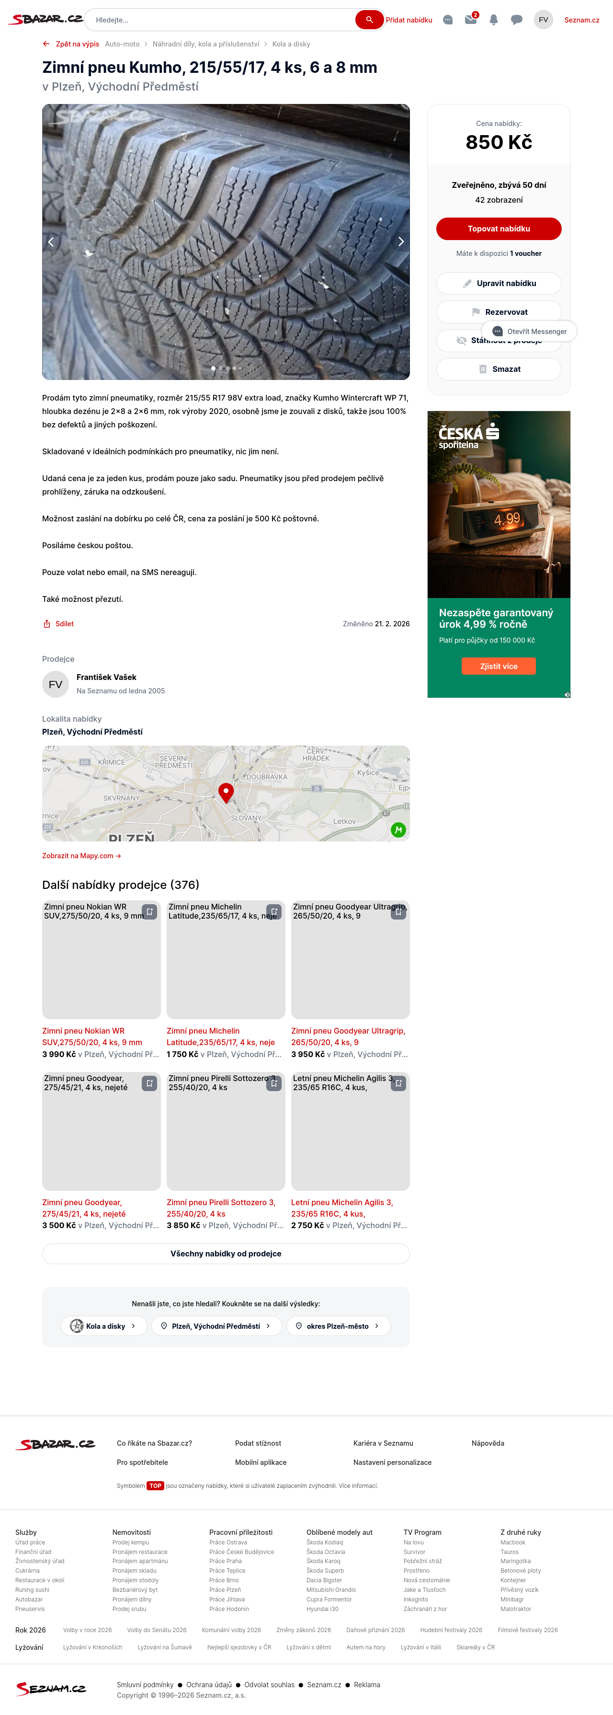Open the chat messages bubble icon
The height and width of the screenshot is (1715, 613).
coord(516,20)
